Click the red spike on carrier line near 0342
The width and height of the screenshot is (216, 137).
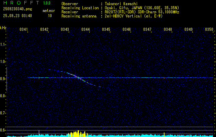(x=39, y=78)
